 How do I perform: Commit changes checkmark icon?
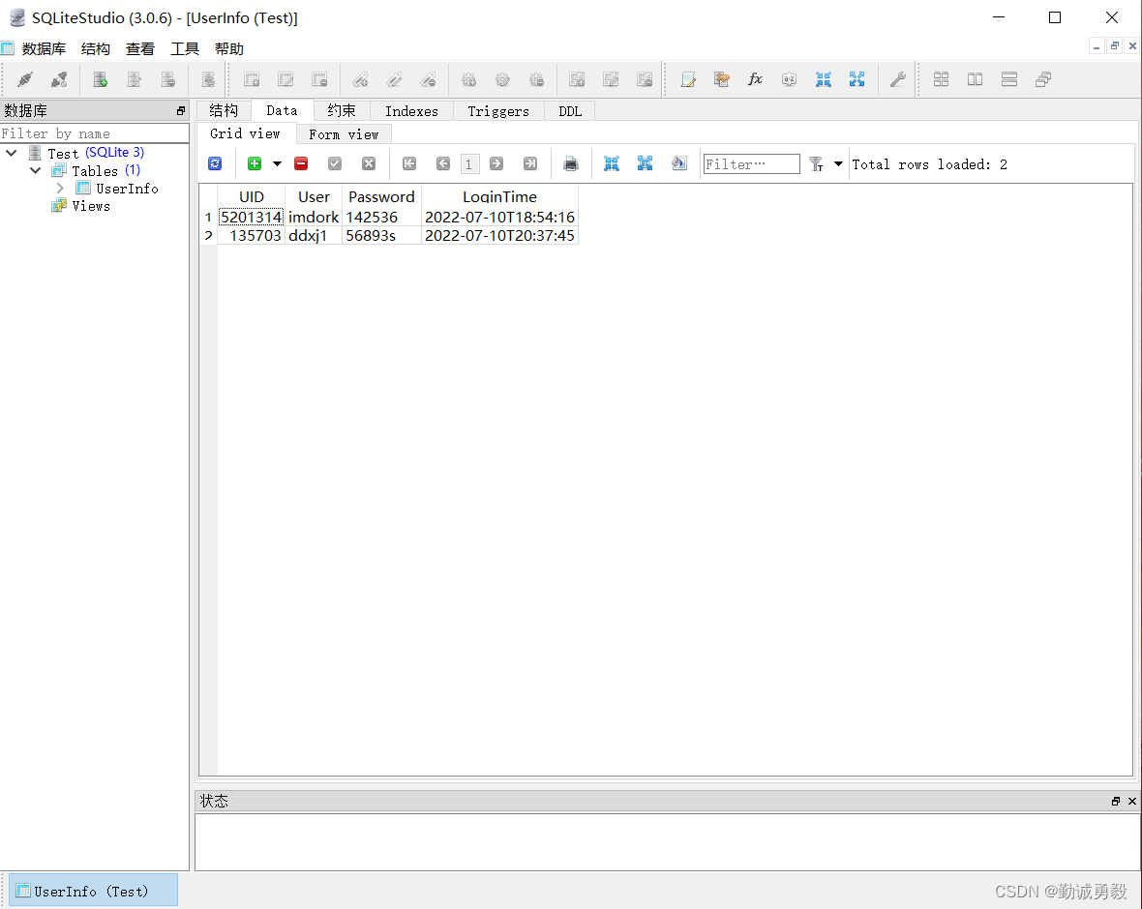point(335,163)
